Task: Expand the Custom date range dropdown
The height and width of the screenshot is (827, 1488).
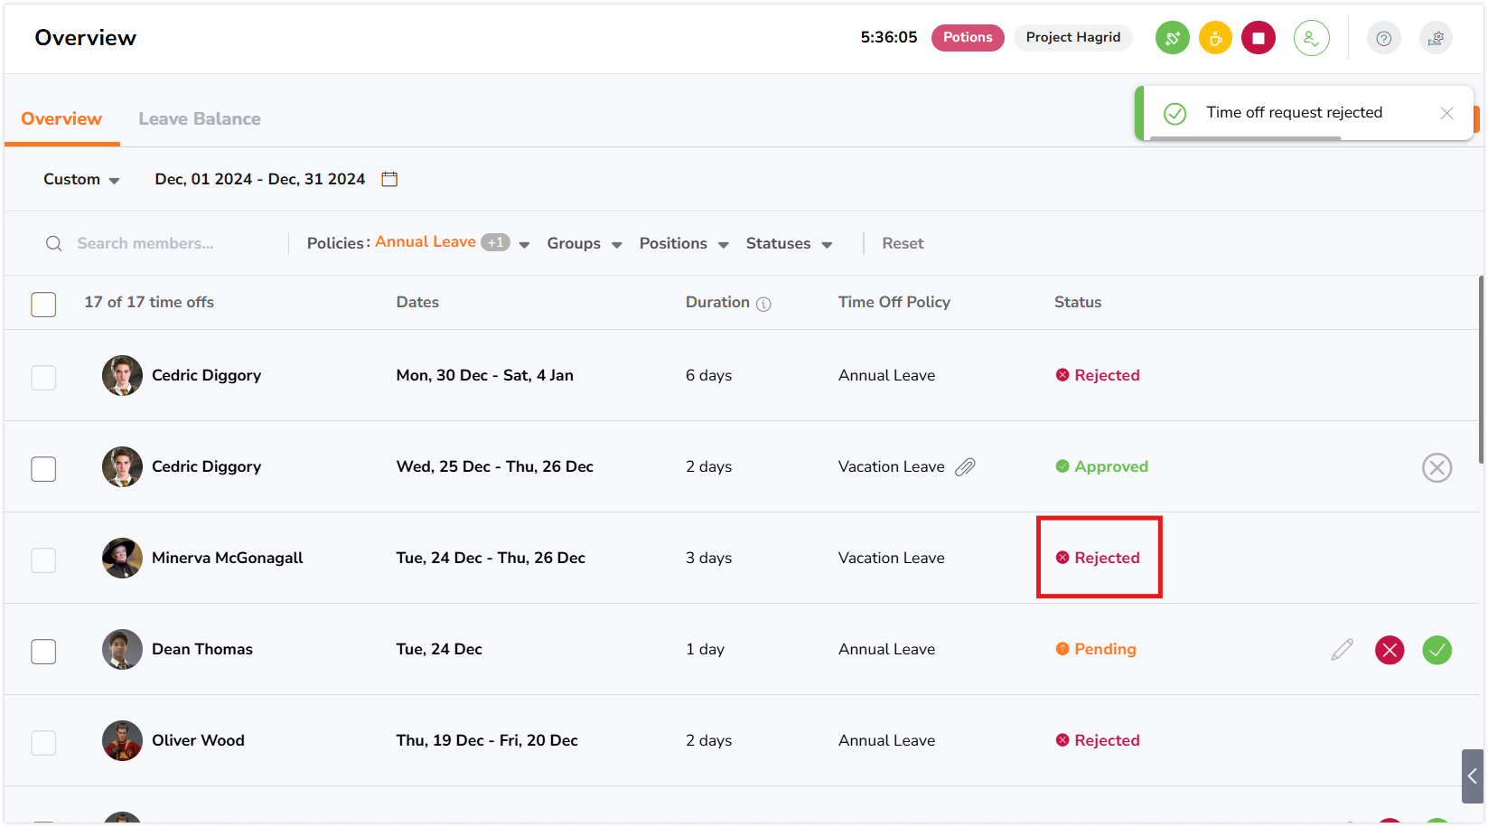Action: point(81,179)
